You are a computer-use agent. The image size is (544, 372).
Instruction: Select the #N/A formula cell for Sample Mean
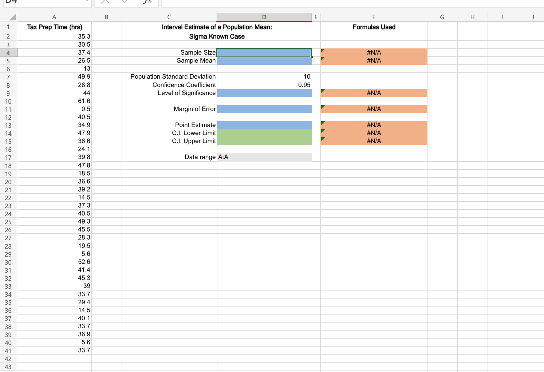tap(374, 60)
